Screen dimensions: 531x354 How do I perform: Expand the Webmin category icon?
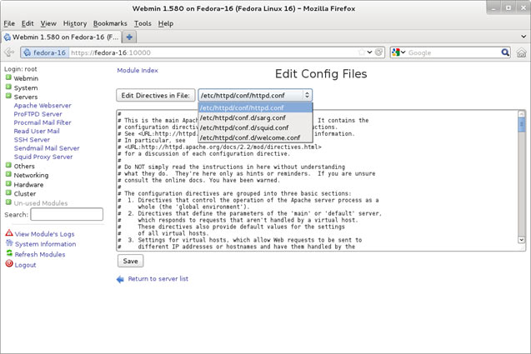click(x=8, y=77)
